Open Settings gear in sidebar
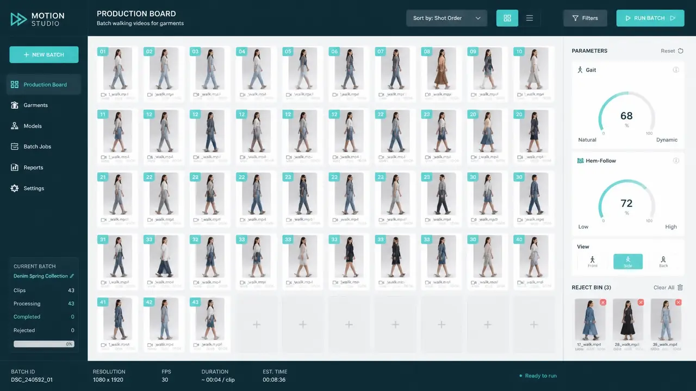 pos(15,188)
